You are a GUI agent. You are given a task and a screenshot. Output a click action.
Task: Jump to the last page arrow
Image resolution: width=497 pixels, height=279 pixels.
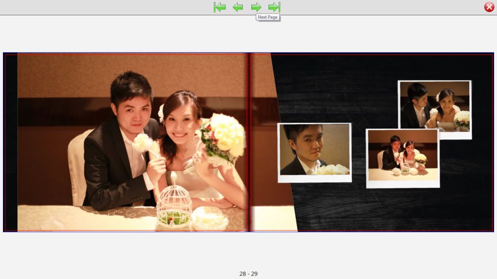(x=274, y=7)
